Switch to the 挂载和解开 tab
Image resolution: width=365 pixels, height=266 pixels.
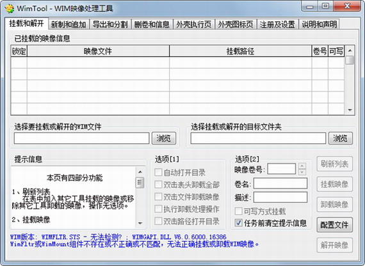click(x=26, y=24)
